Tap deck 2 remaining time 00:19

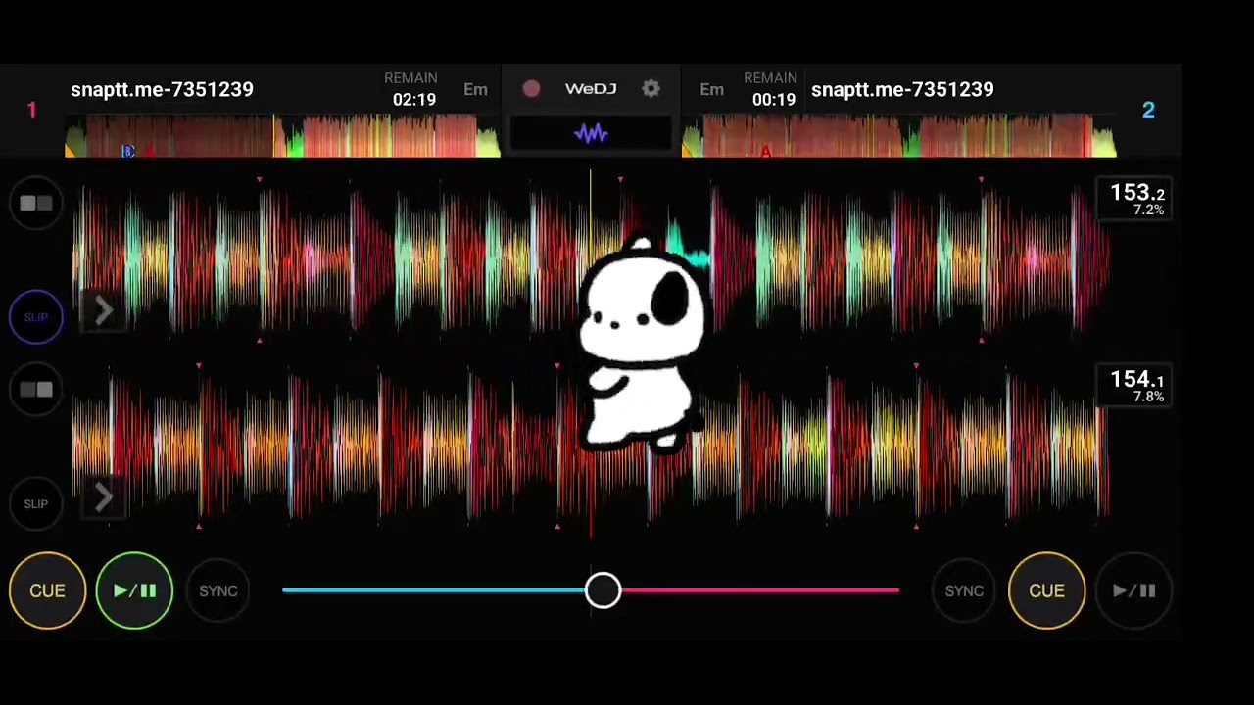(x=773, y=99)
